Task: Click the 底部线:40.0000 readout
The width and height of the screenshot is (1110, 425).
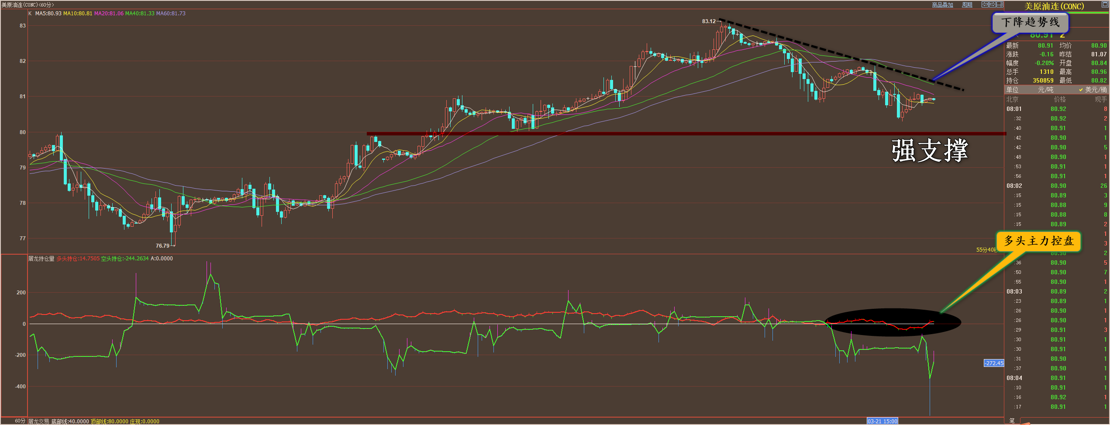Action: [x=70, y=422]
